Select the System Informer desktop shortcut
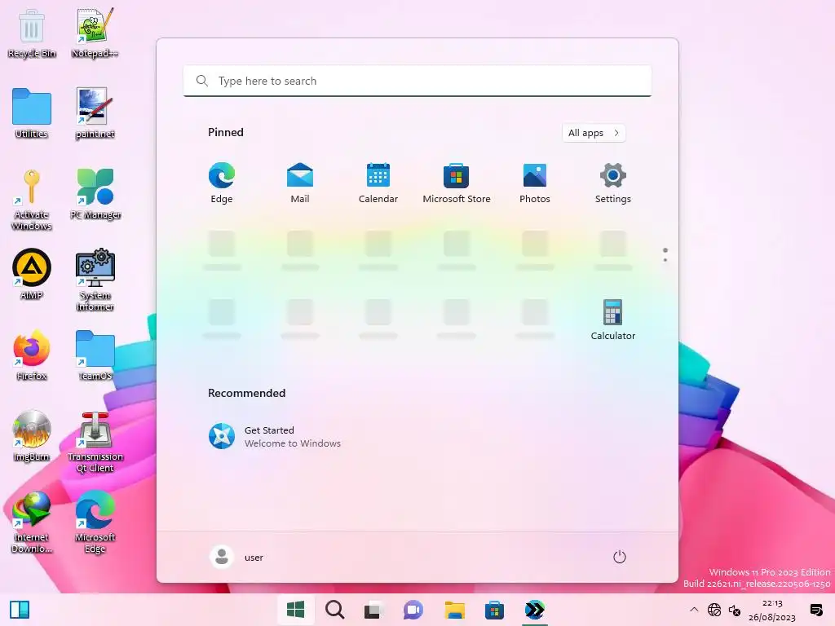The image size is (835, 626). (x=95, y=280)
